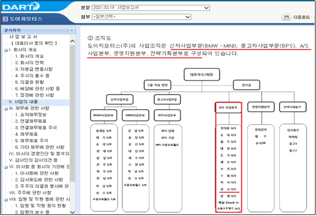The width and height of the screenshot is (316, 216).
Task: Select 2. 임원의 보수 등
Action: coord(32,212)
